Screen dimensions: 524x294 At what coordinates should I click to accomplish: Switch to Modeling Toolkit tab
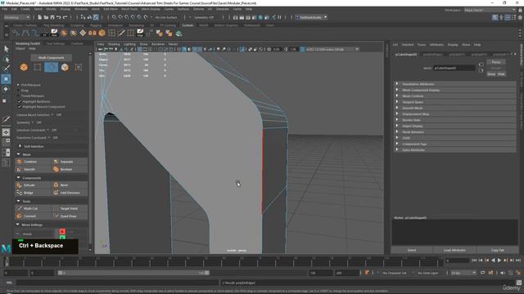click(x=28, y=43)
